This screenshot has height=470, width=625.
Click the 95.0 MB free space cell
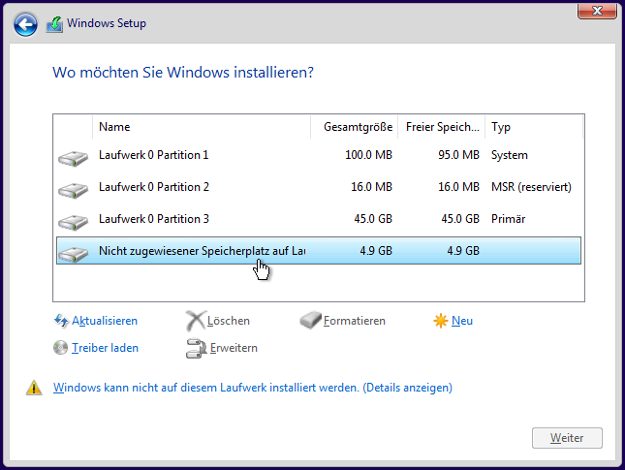coord(458,155)
